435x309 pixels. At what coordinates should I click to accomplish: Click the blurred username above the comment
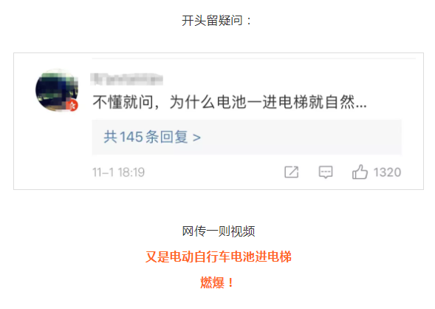[x=126, y=79]
